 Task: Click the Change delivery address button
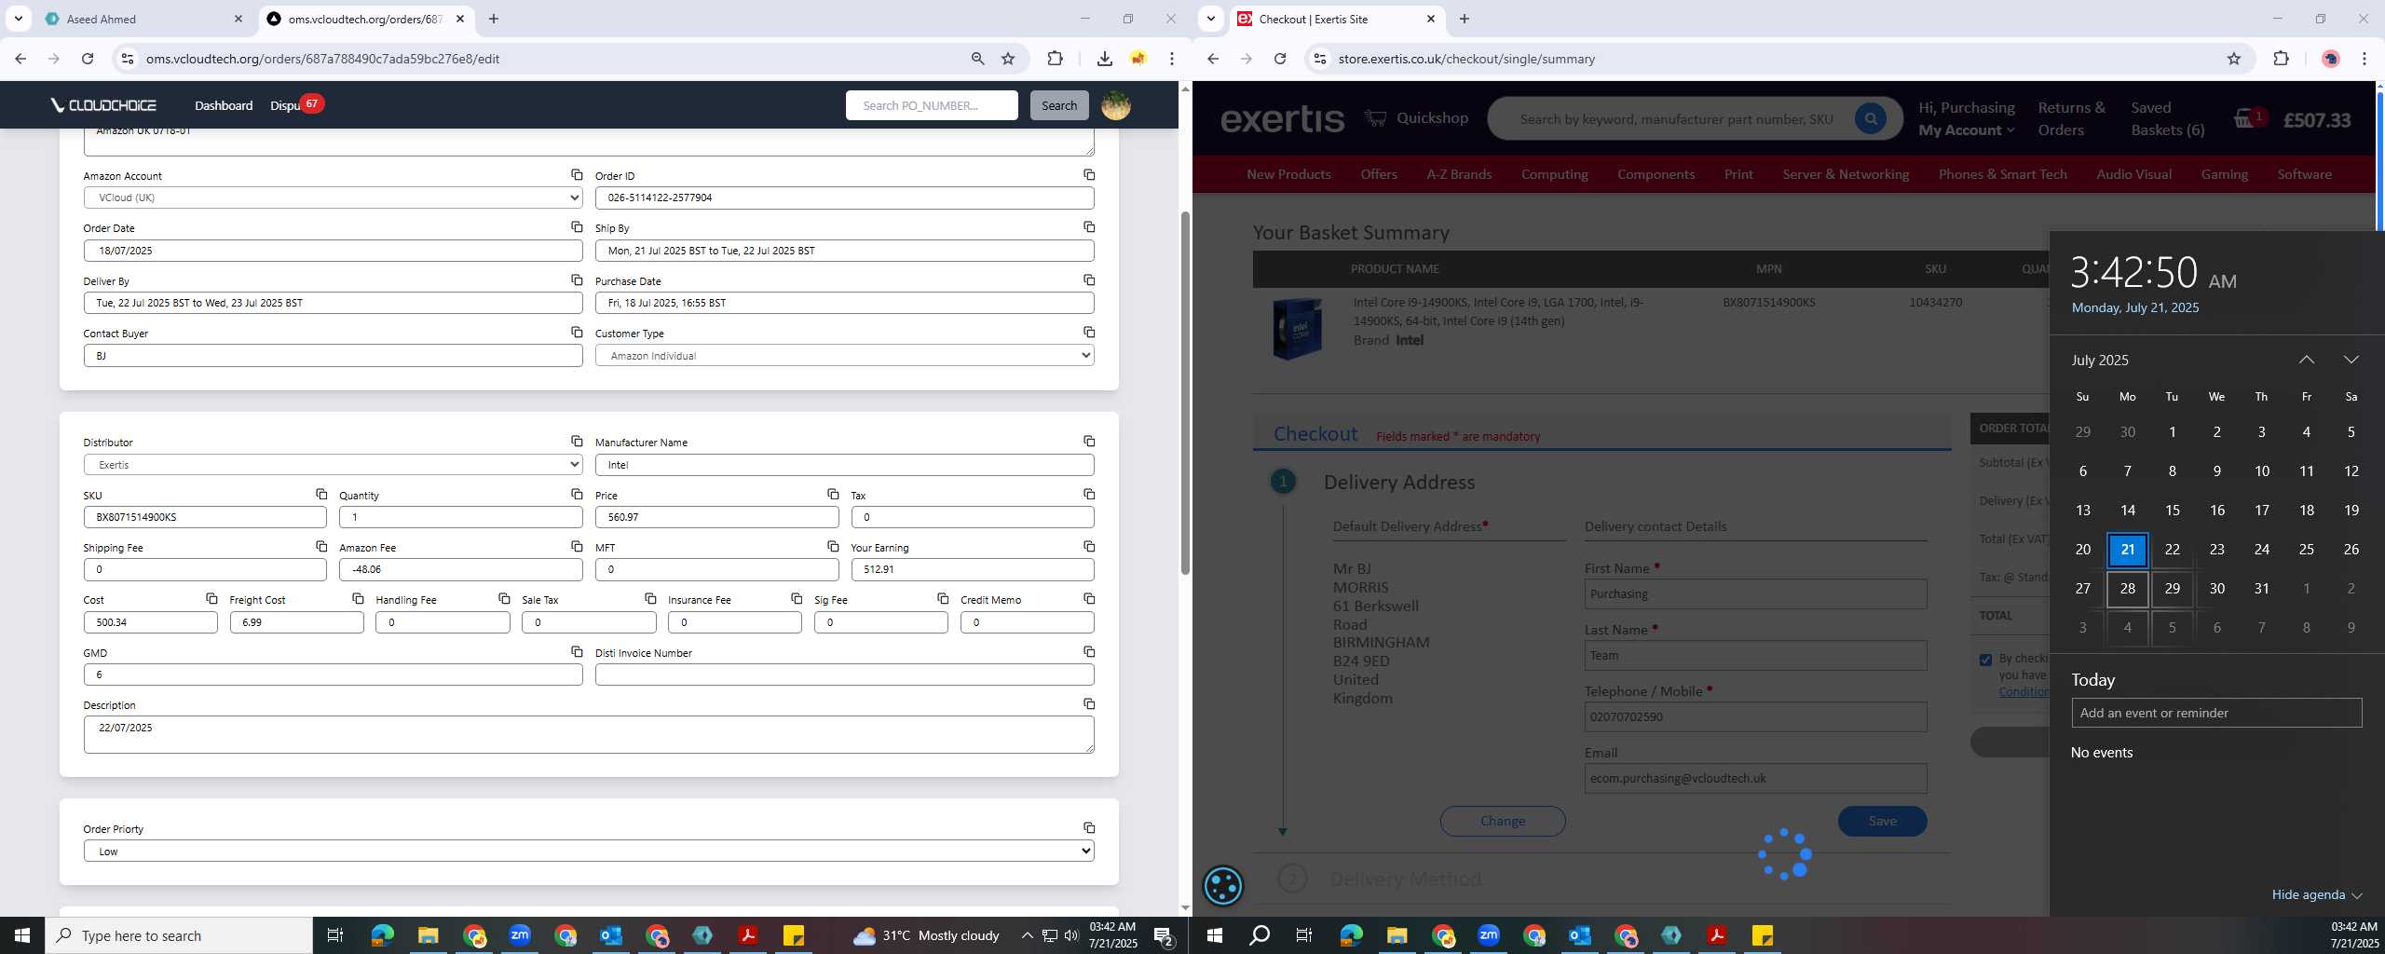1503,821
